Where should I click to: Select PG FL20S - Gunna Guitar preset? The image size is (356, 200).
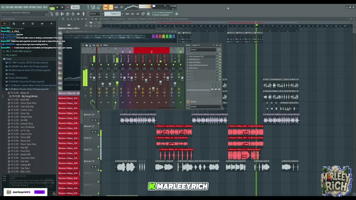[21, 134]
